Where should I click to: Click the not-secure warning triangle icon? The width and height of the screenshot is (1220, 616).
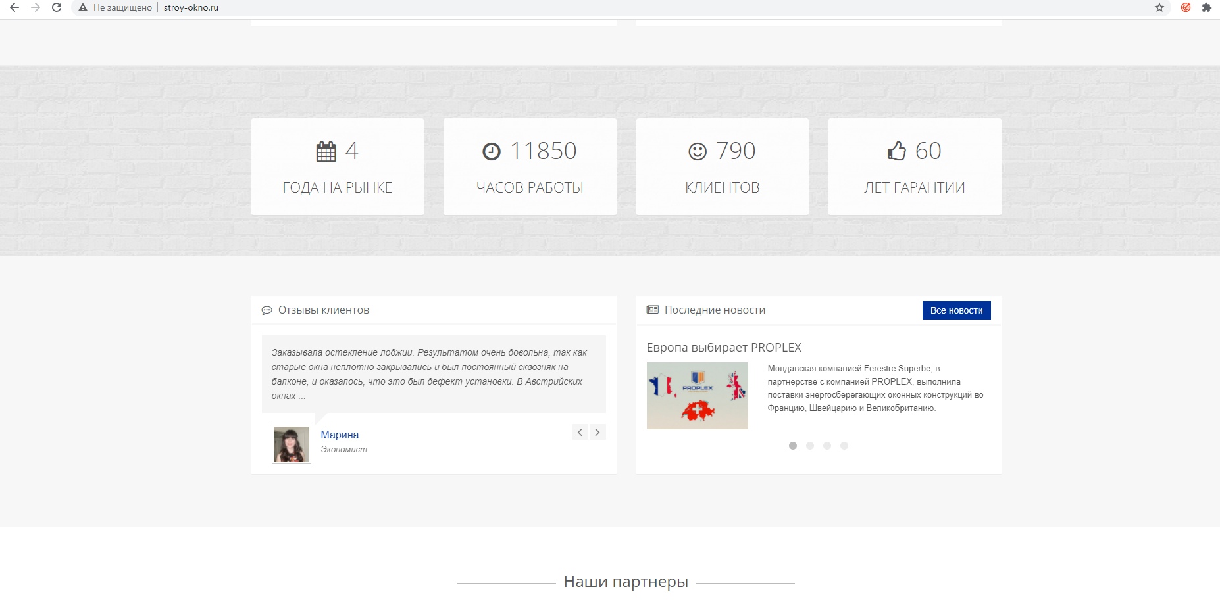[x=83, y=8]
